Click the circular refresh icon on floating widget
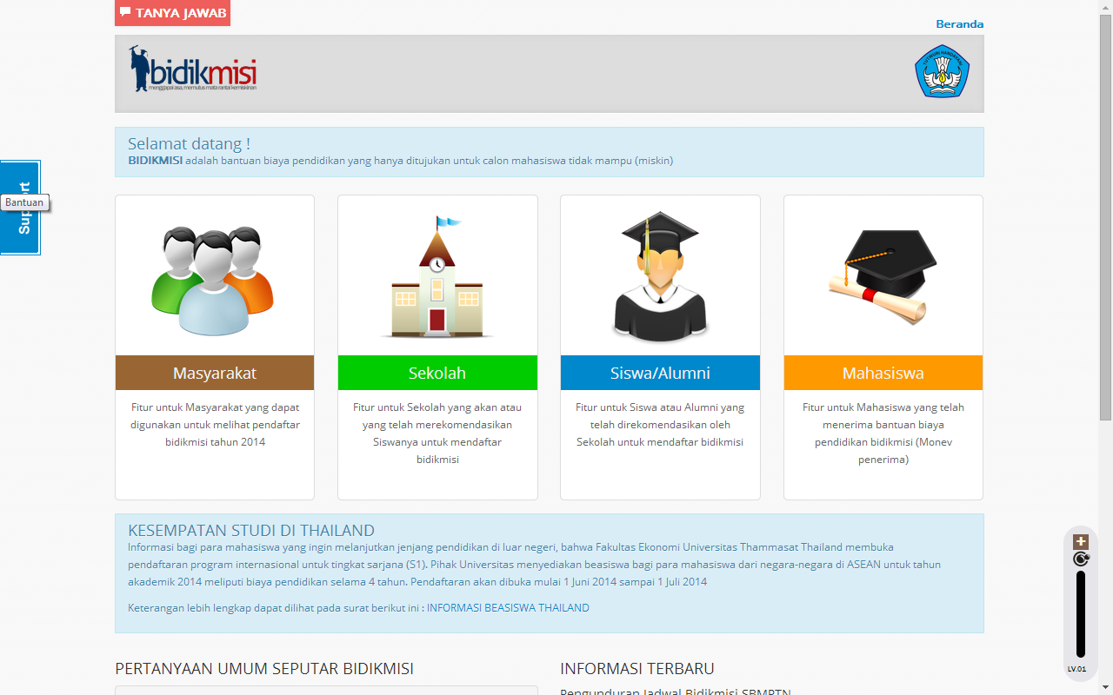The width and height of the screenshot is (1113, 695). [1081, 559]
